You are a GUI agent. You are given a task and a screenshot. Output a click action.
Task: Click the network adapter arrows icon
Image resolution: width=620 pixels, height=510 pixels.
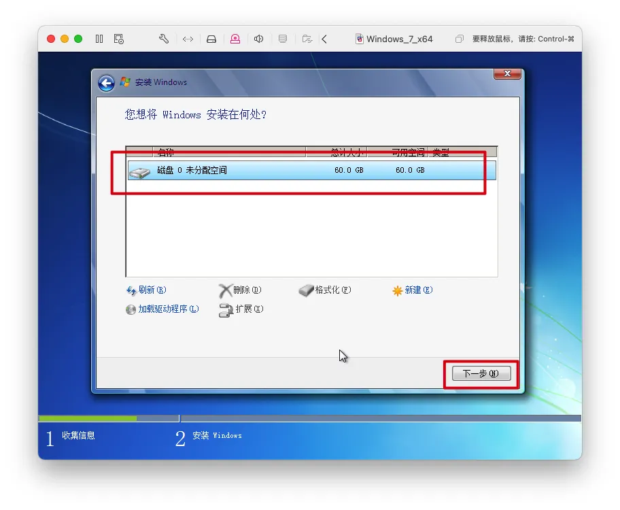[x=188, y=39]
